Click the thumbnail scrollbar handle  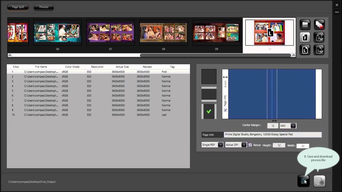tap(215, 55)
